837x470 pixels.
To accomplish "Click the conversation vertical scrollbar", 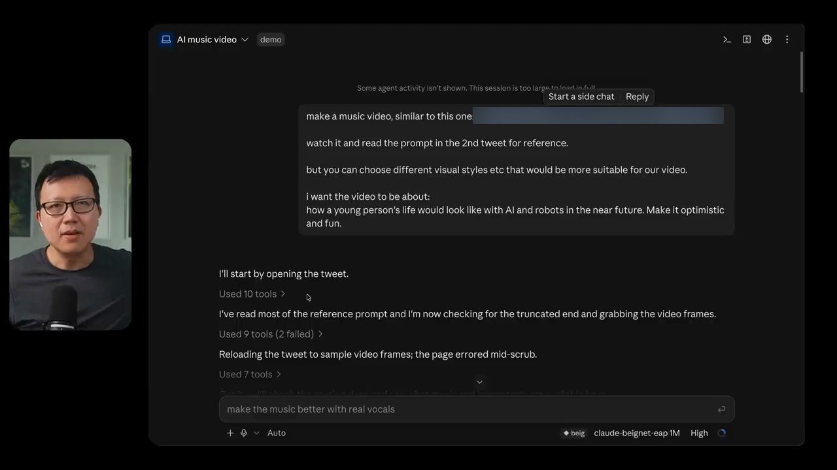I will [801, 72].
